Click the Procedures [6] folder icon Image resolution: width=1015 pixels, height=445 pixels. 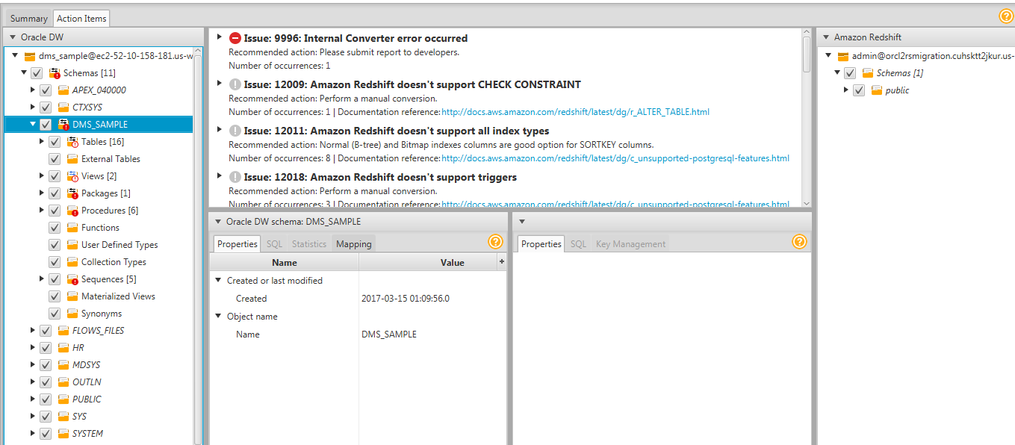click(x=72, y=211)
